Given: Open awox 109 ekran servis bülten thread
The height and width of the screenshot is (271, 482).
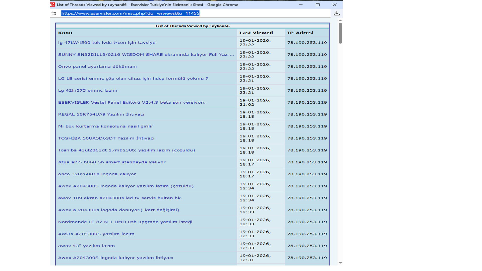Looking at the screenshot, I should (x=120, y=198).
